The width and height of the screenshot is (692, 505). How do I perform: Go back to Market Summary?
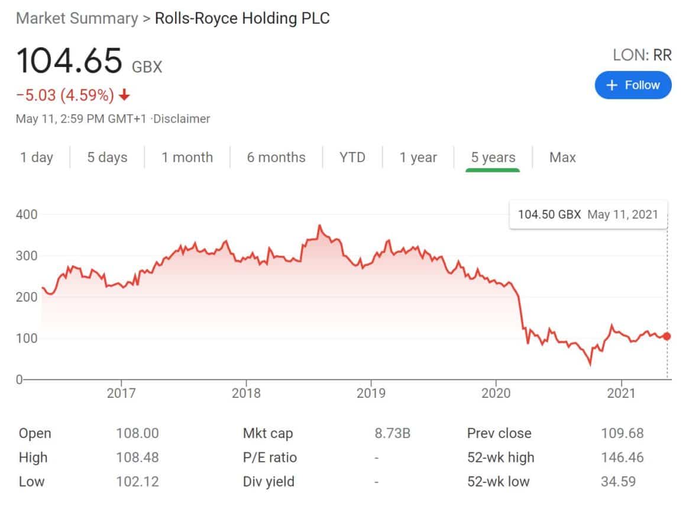tap(77, 18)
